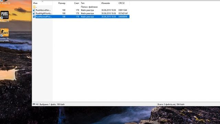Image resolution: width=220 pixels, height=124 pixels.
Task: Click status text 'Всего: 3 файл(а,ов), 594 байт'
Action: 171,104
